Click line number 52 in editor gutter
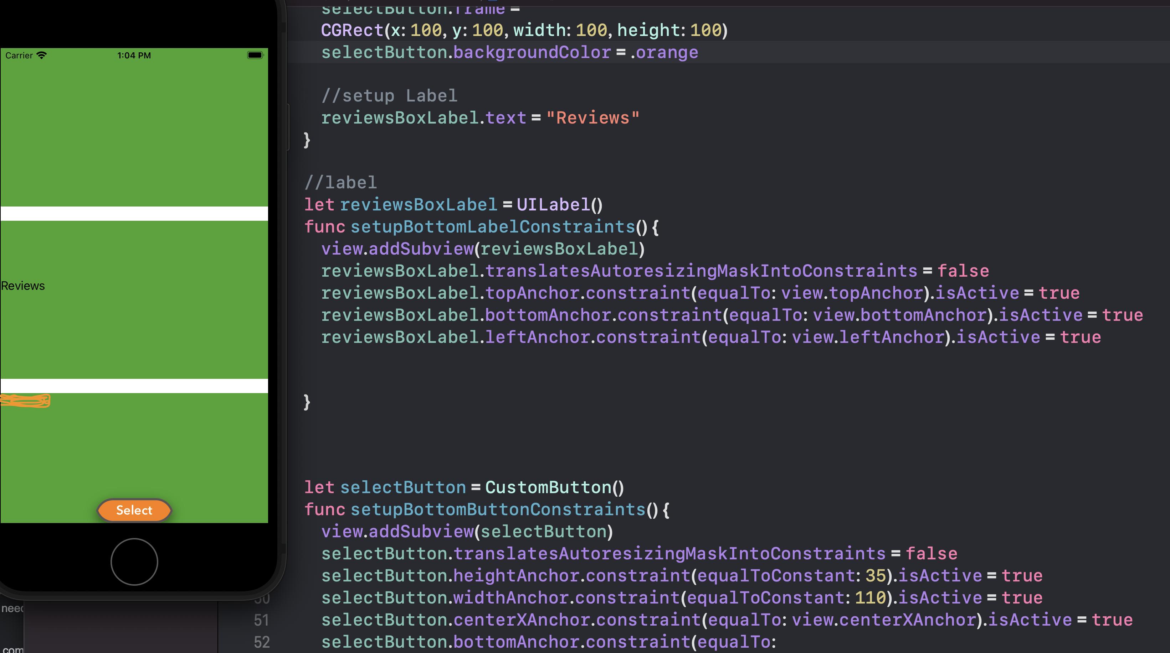Viewport: 1170px width, 653px height. coord(262,641)
